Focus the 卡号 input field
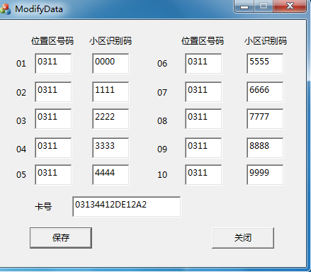Viewport: 311px width, 272px height. (x=127, y=207)
